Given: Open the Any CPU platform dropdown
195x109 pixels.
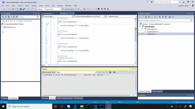Looking at the screenshot, I should (54, 9).
